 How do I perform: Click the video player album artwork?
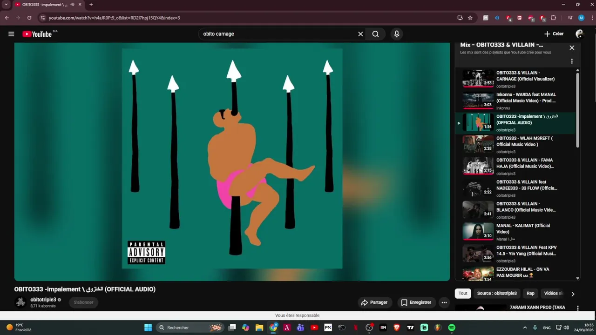232,158
